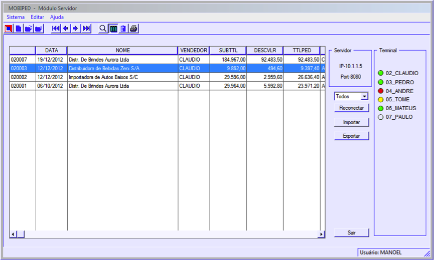Click the printer icon

click(133, 29)
